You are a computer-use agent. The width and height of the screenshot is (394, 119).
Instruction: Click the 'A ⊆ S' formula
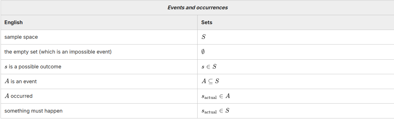[210, 81]
